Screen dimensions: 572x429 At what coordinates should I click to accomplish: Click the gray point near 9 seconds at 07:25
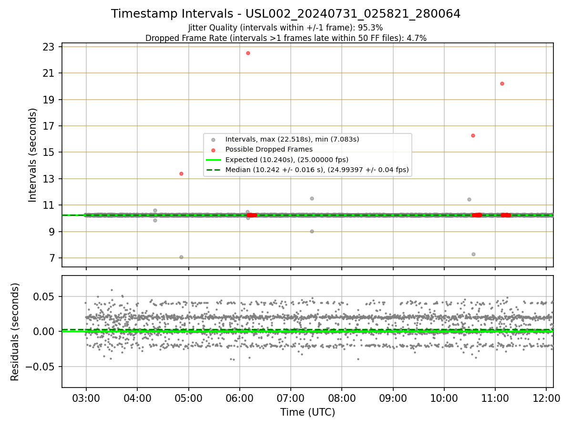[x=312, y=231]
